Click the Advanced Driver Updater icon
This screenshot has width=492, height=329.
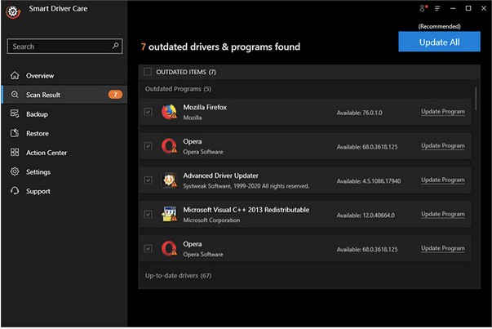(x=169, y=180)
